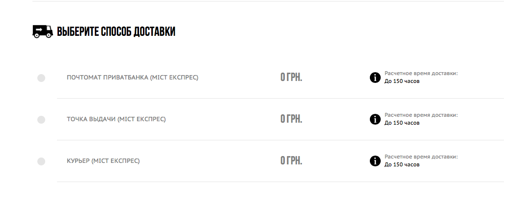Click the info icon for Точка выдачи
529x212 pixels.
(x=375, y=119)
